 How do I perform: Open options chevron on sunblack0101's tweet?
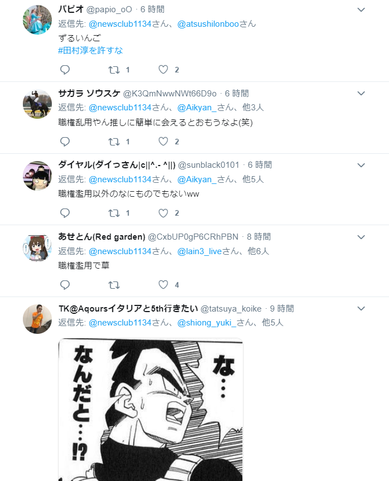(361, 165)
